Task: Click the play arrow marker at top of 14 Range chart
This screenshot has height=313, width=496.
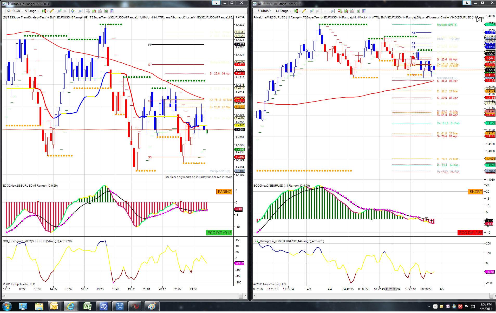Action: [479, 20]
